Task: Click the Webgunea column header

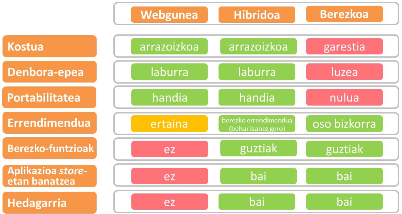Action: (x=169, y=15)
